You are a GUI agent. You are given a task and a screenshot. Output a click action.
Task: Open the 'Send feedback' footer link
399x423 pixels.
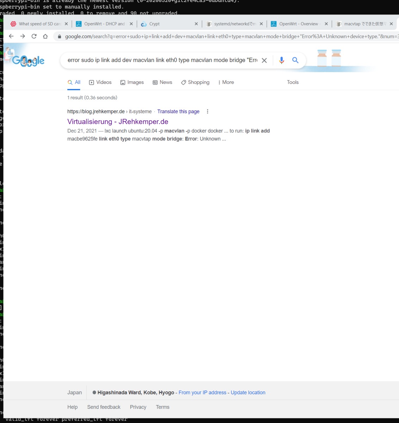pos(104,407)
